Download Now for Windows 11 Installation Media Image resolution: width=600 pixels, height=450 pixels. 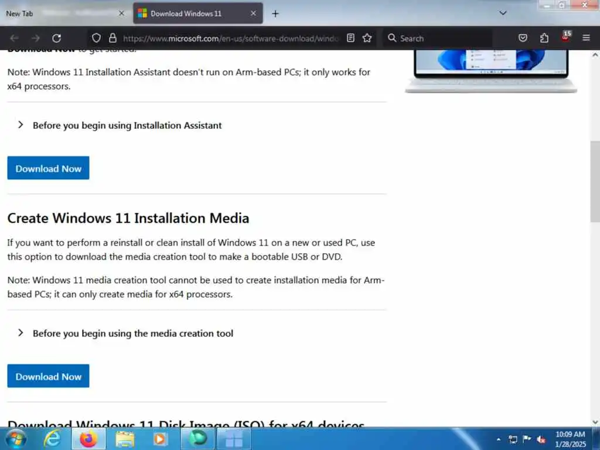tap(48, 376)
